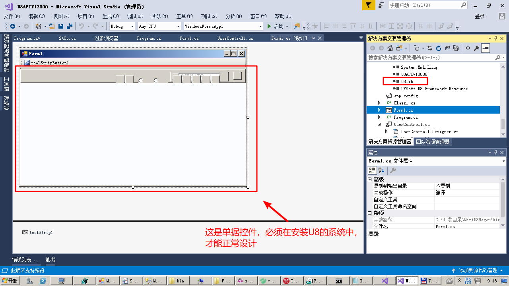The width and height of the screenshot is (509, 286).
Task: Click the bin folder taskbar button
Action: tap(177, 281)
